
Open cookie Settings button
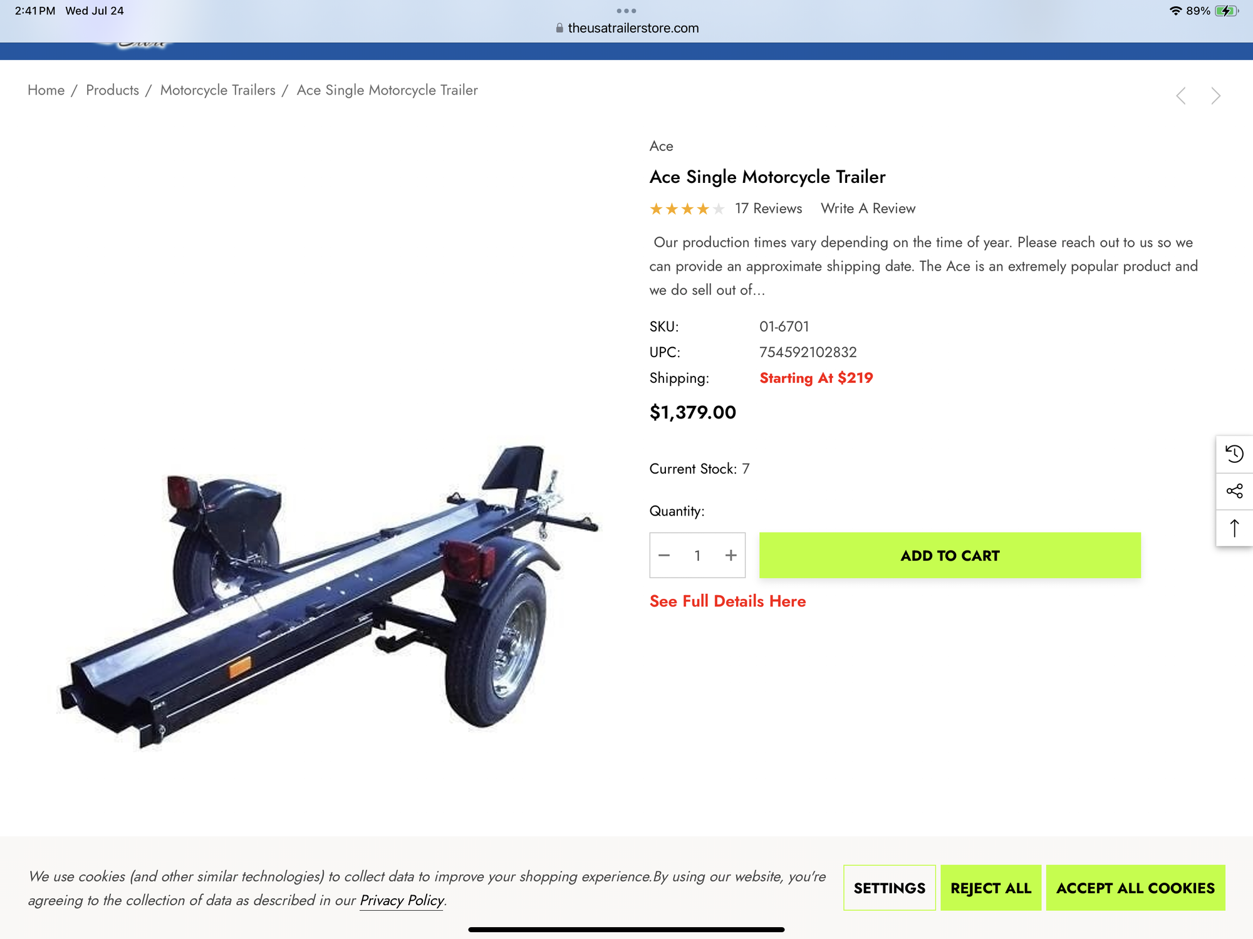click(x=889, y=888)
